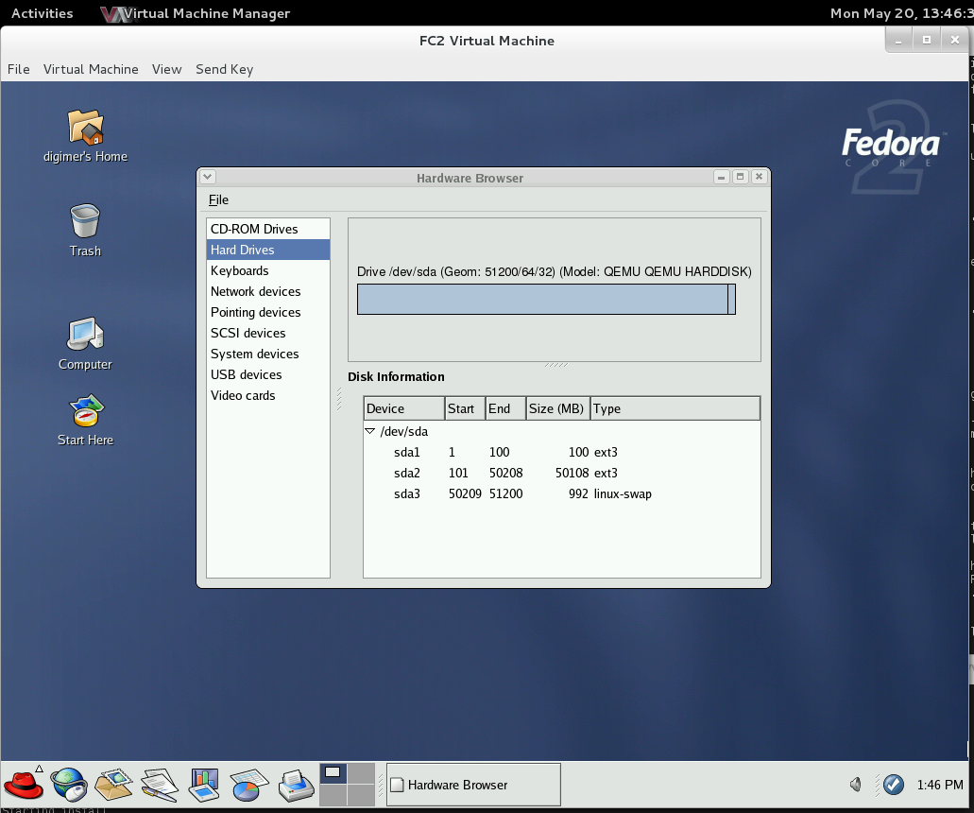Open the Virtual Machine menu
Image resolution: width=974 pixels, height=813 pixels.
(x=91, y=69)
